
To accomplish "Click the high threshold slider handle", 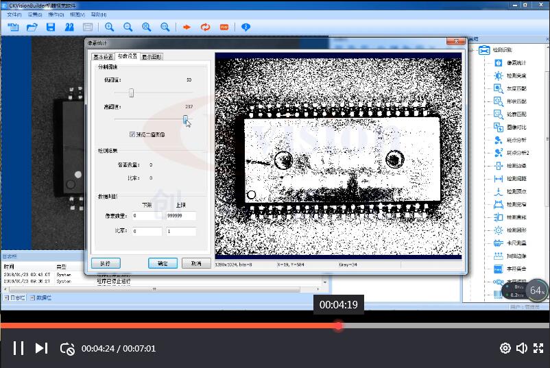I will [x=185, y=120].
